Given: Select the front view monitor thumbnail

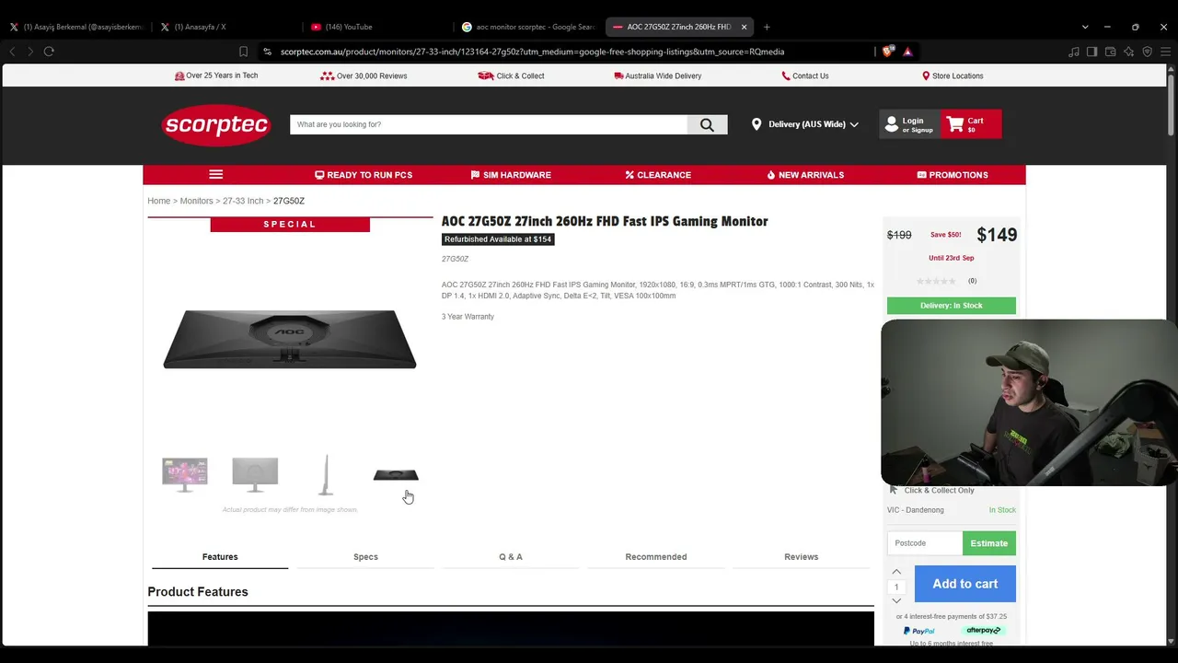Looking at the screenshot, I should click(185, 474).
